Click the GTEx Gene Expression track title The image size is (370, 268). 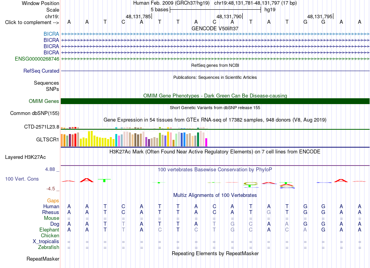tap(215, 120)
